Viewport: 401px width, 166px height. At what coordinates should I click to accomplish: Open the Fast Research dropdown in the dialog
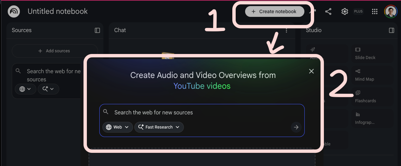point(159,127)
